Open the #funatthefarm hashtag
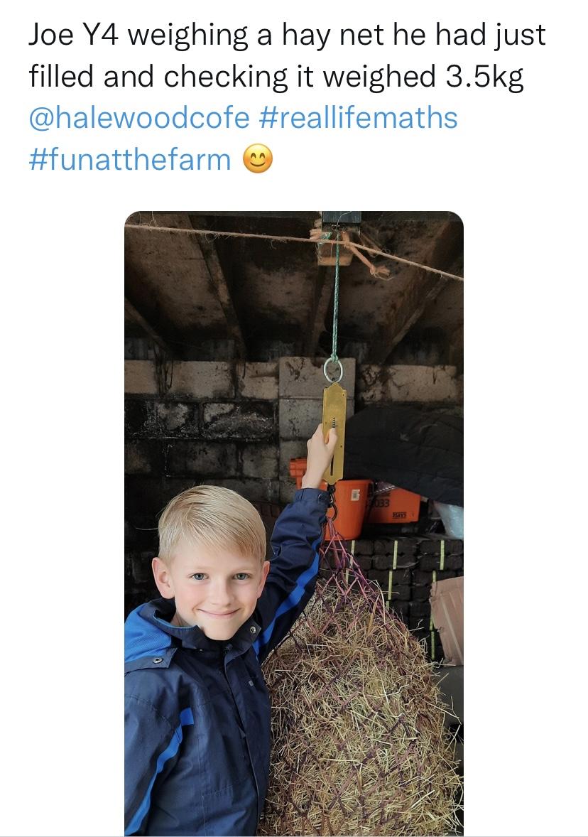The height and width of the screenshot is (837, 588). (x=130, y=159)
